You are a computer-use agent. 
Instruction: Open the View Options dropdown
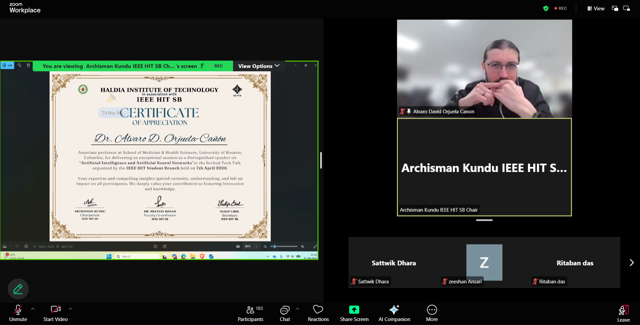(259, 66)
